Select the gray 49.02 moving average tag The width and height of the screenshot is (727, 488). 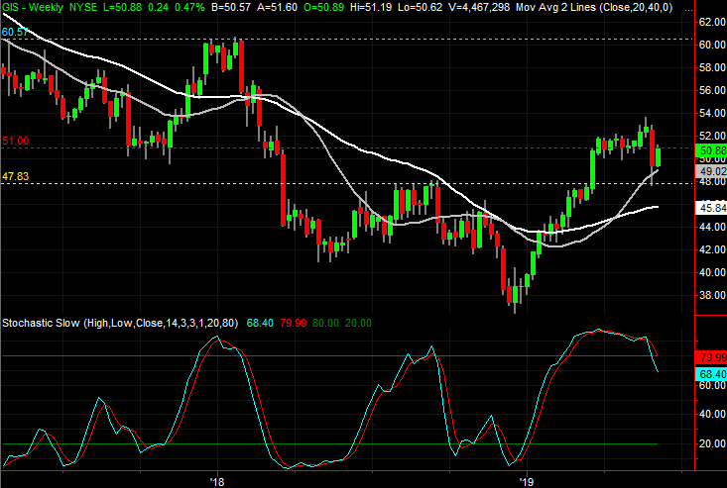tap(709, 170)
